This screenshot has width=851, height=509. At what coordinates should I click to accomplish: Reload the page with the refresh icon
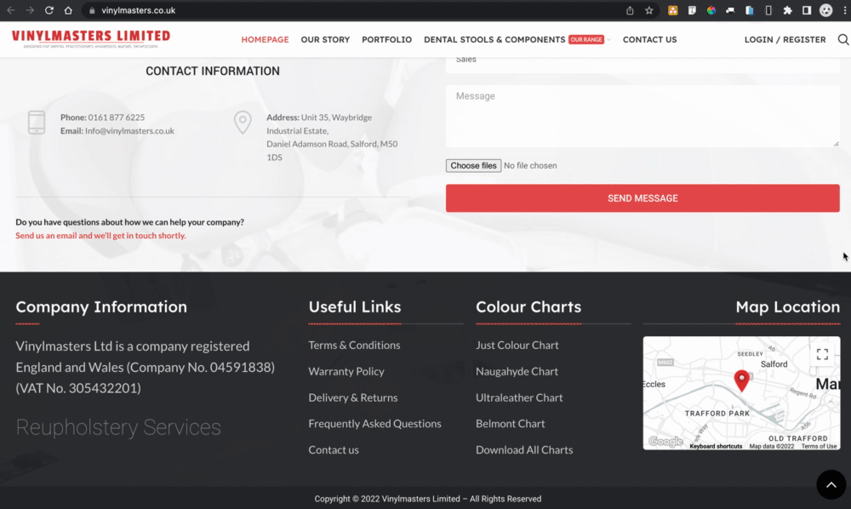(49, 10)
